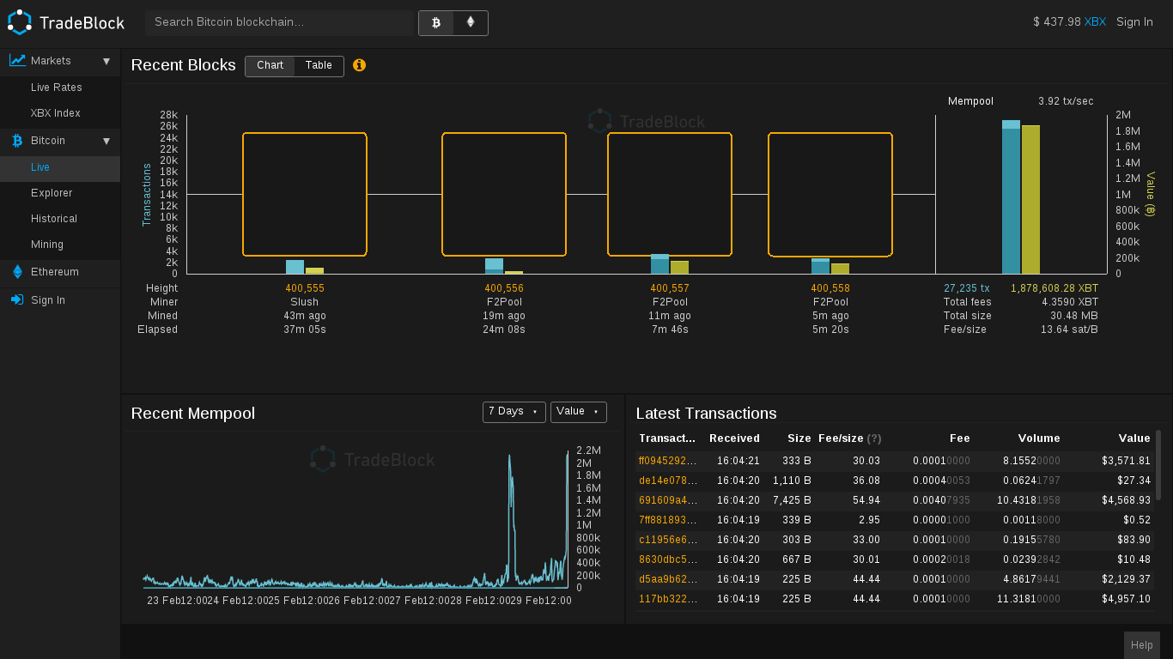Open transaction d5aa9b62...
Image resolution: width=1173 pixels, height=659 pixels.
[668, 580]
